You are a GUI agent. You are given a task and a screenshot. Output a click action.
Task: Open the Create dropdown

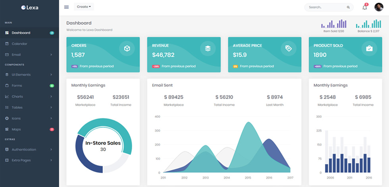(x=84, y=7)
